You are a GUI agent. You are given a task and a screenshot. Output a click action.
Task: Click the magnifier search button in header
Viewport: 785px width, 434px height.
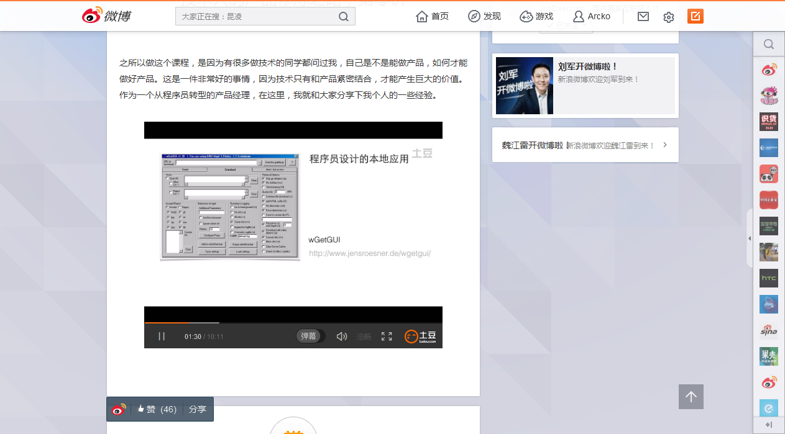coord(344,17)
